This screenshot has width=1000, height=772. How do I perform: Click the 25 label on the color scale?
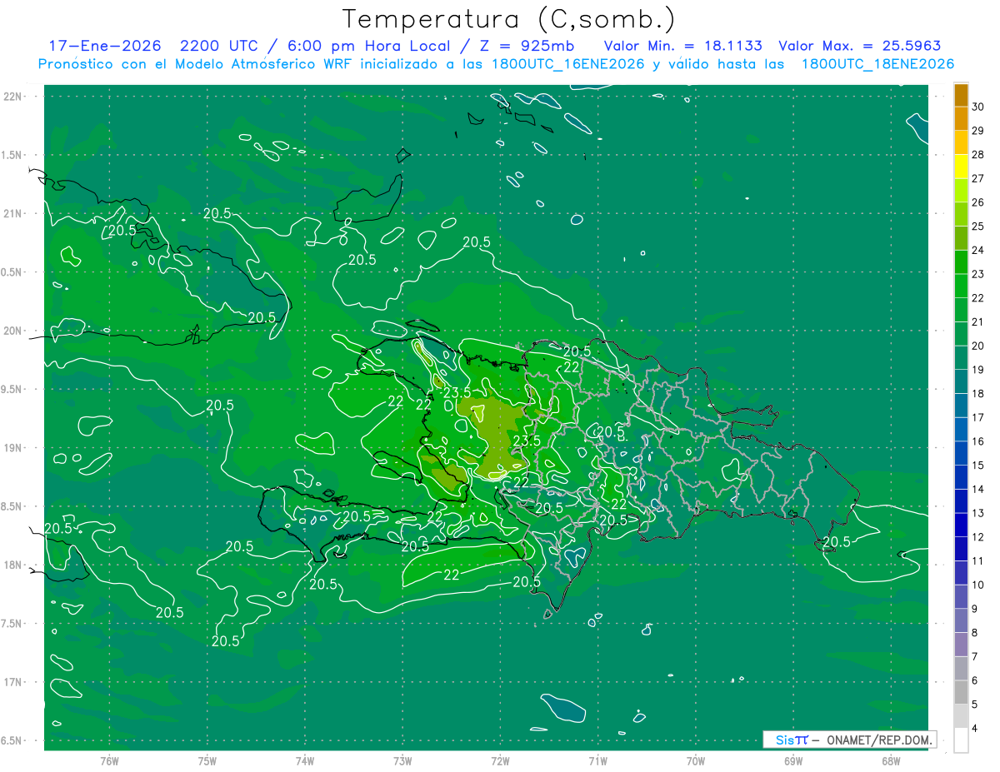tap(978, 226)
